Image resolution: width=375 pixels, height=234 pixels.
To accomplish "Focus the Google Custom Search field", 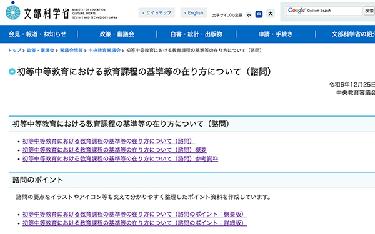I will point(324,11).
